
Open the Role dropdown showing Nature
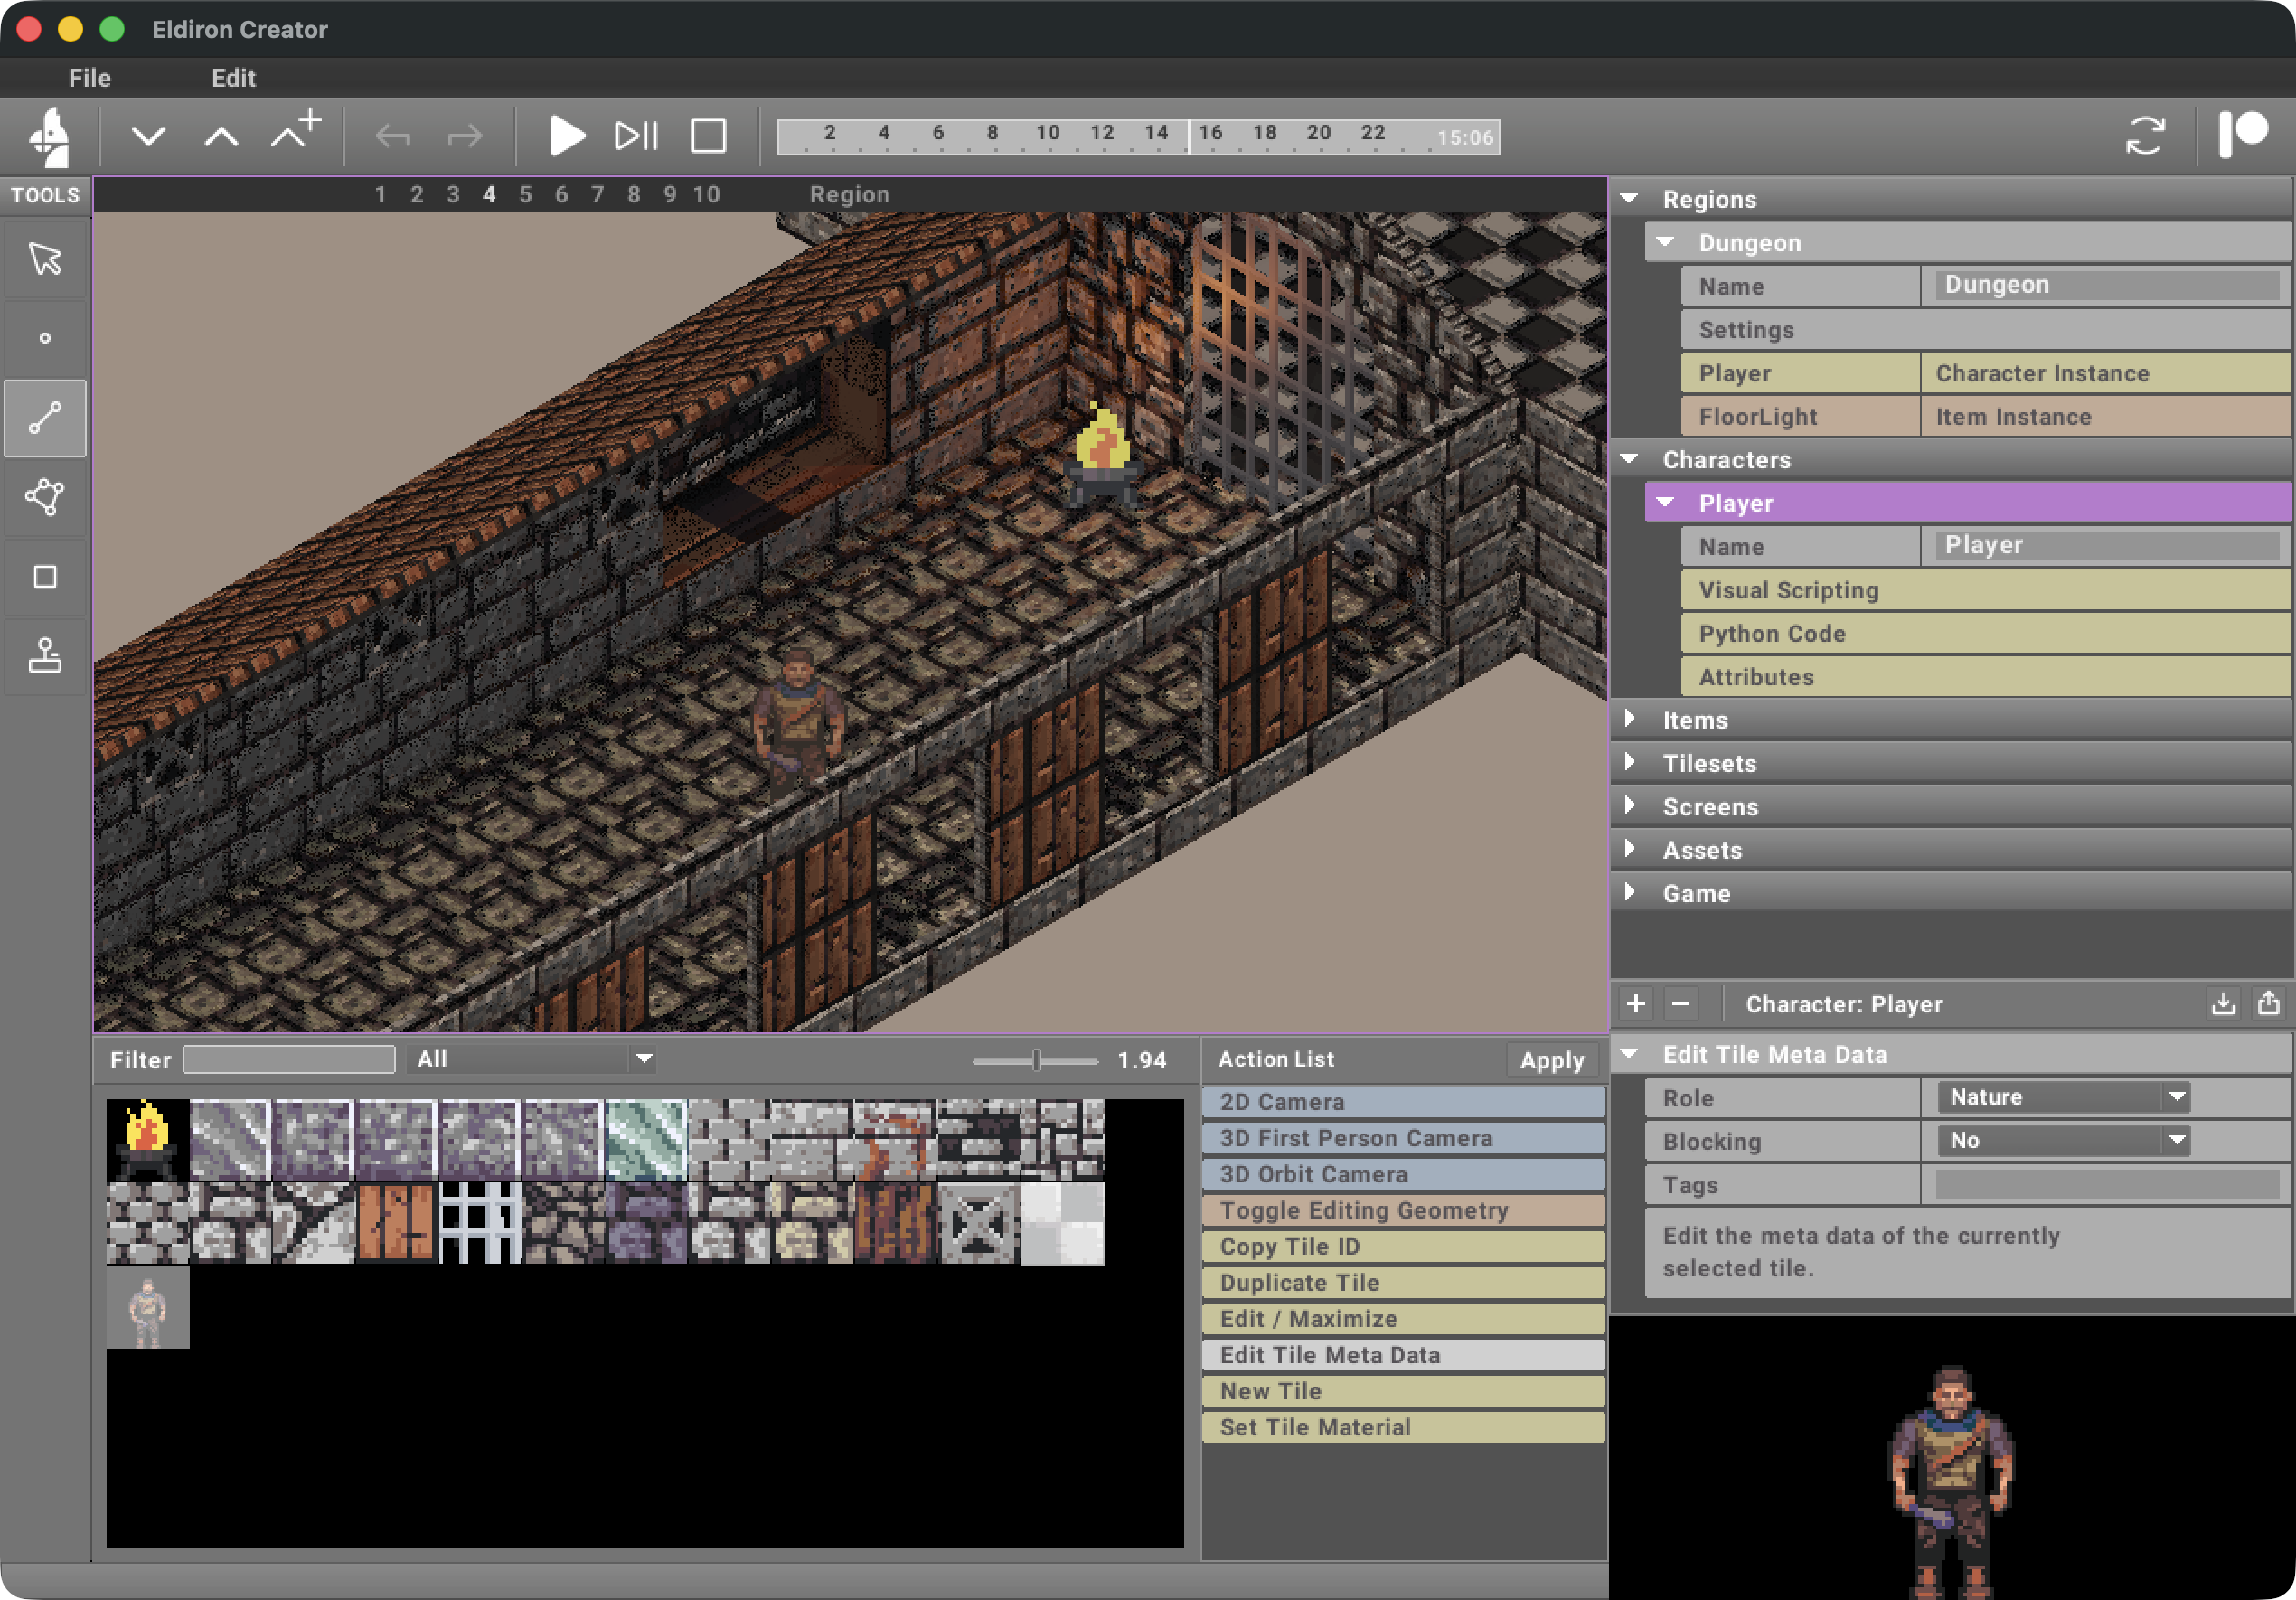(x=2062, y=1097)
